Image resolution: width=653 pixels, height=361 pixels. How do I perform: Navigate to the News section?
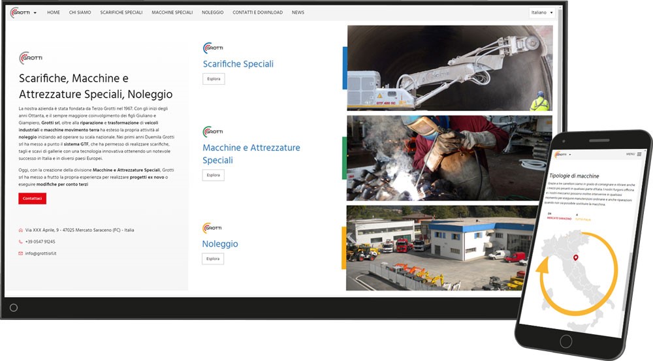coord(298,12)
